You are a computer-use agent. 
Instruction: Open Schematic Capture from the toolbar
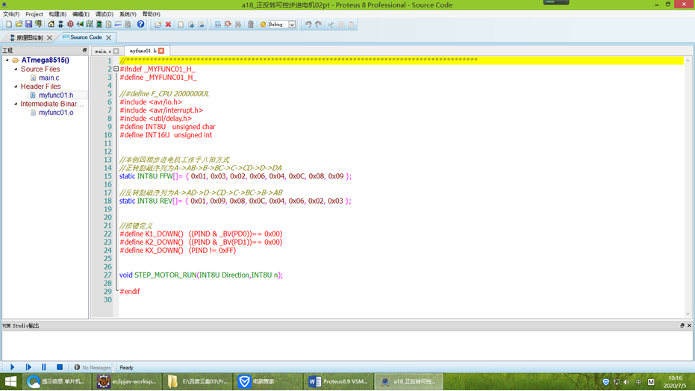pyautogui.click(x=60, y=25)
